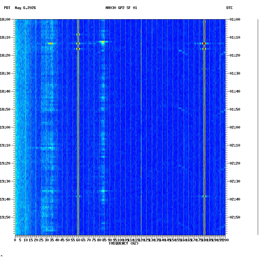Click the 60 Hz frequency axis label
The height and width of the screenshot is (259, 271).
[78, 240]
